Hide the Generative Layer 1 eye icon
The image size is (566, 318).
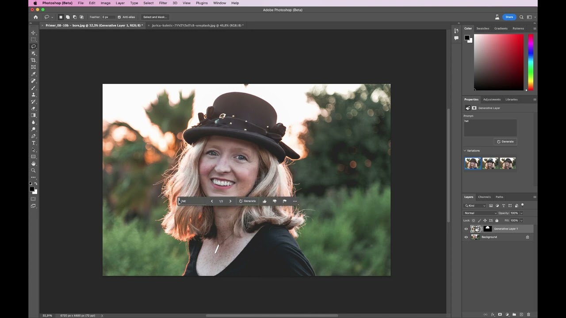pyautogui.click(x=466, y=229)
